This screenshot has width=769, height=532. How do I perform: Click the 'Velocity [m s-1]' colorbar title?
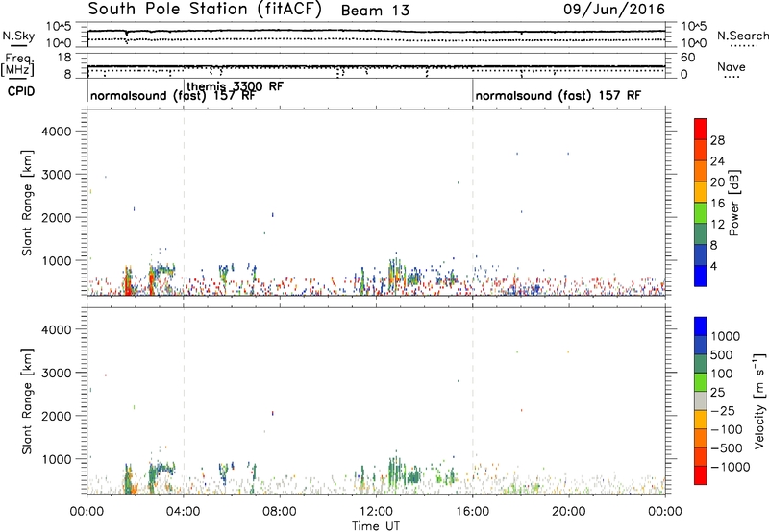(x=759, y=400)
